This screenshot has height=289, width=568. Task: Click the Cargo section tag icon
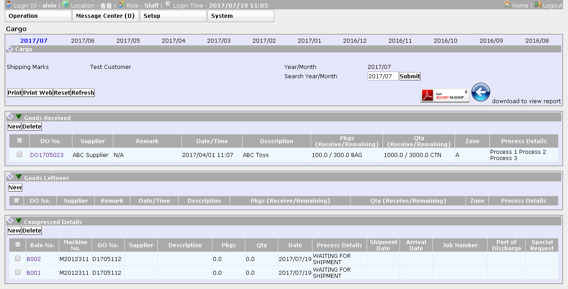[x=10, y=49]
